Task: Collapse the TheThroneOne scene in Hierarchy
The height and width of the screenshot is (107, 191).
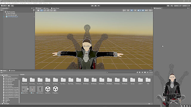Action: pyautogui.click(x=4, y=12)
